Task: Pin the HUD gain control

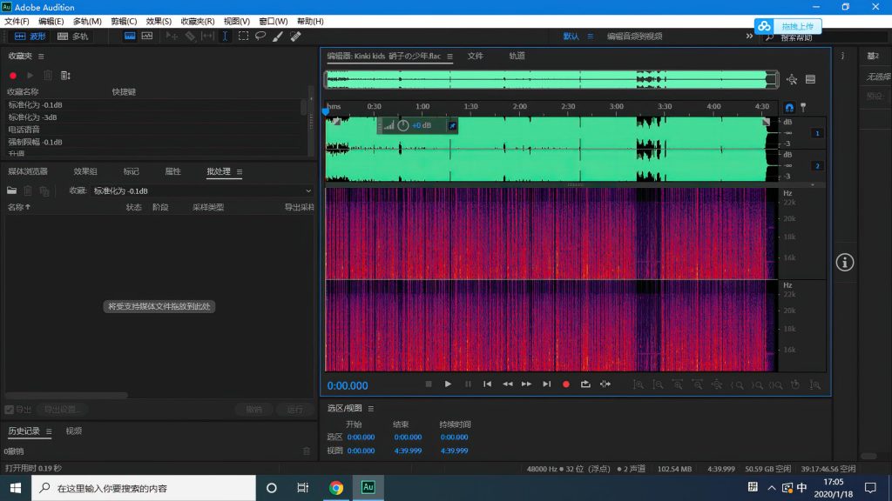Action: pyautogui.click(x=452, y=125)
